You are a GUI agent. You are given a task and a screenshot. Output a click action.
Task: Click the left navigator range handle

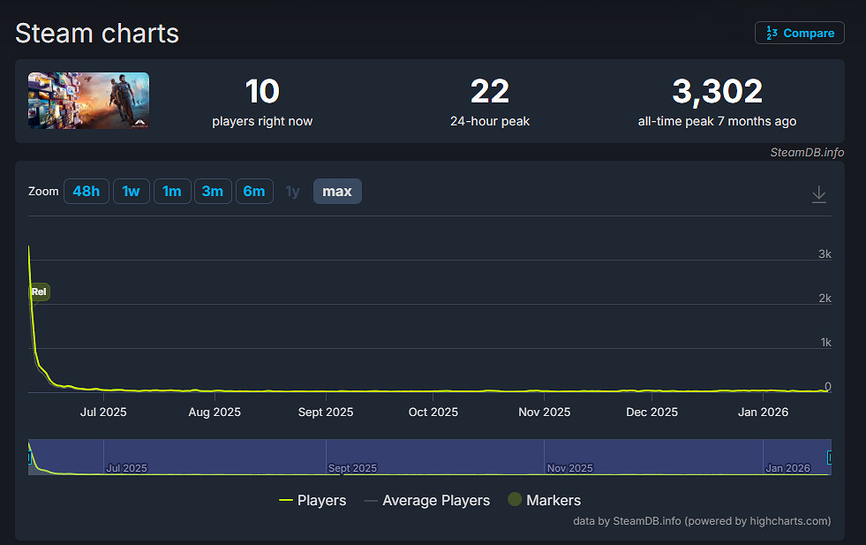[x=30, y=457]
